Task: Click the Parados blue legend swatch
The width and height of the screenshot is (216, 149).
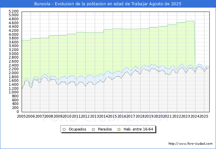Action: click(93, 129)
